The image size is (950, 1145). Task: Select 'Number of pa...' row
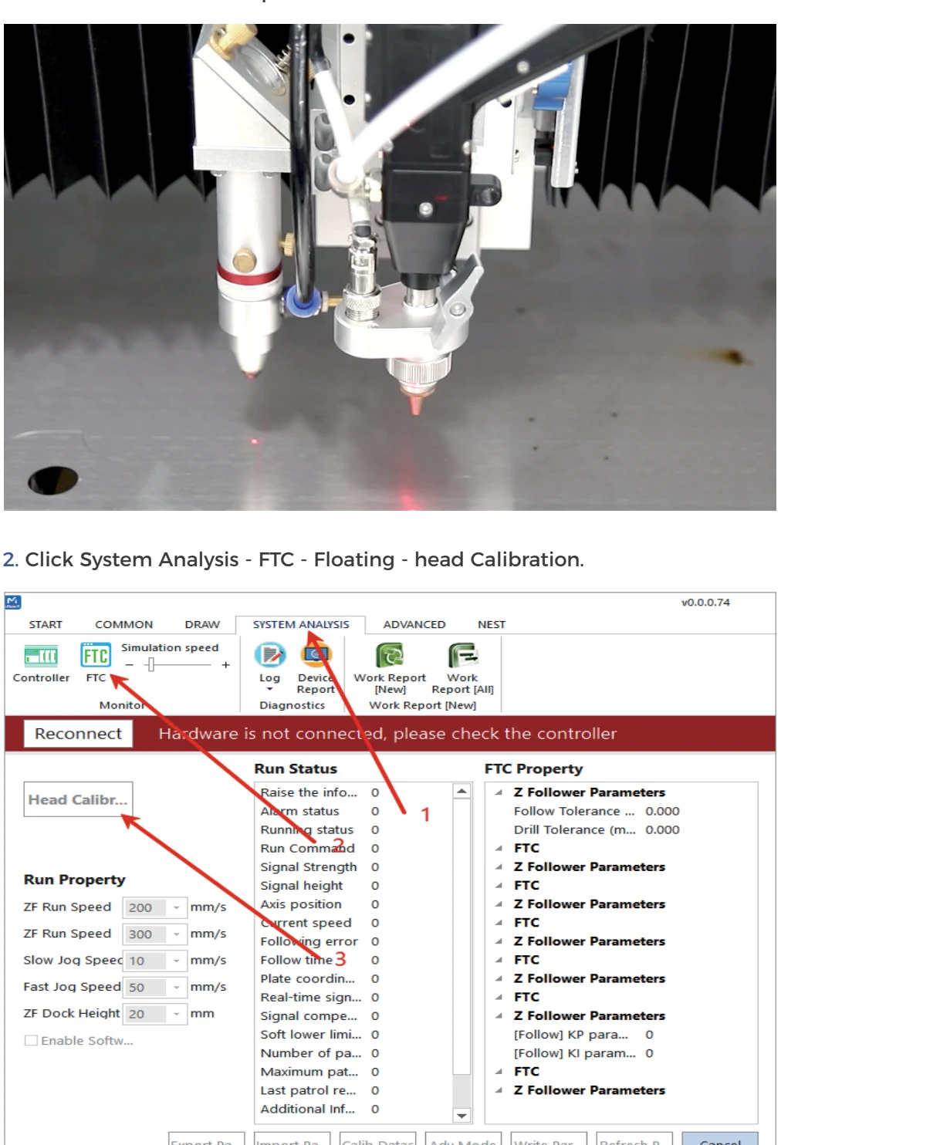[353, 1053]
